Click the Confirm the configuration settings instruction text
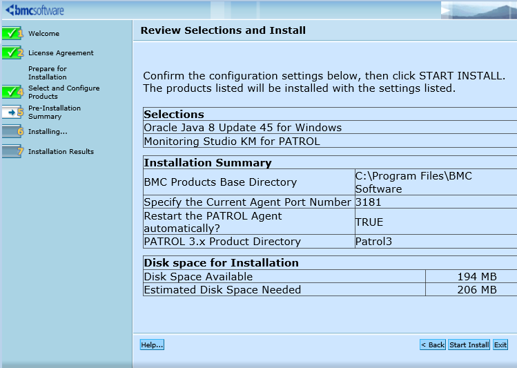The image size is (517, 368). [x=324, y=82]
